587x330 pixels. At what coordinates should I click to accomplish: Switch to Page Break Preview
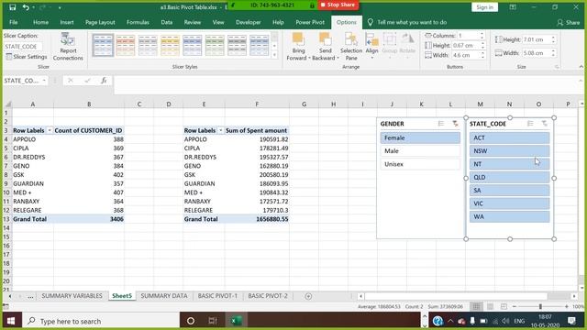(504, 306)
